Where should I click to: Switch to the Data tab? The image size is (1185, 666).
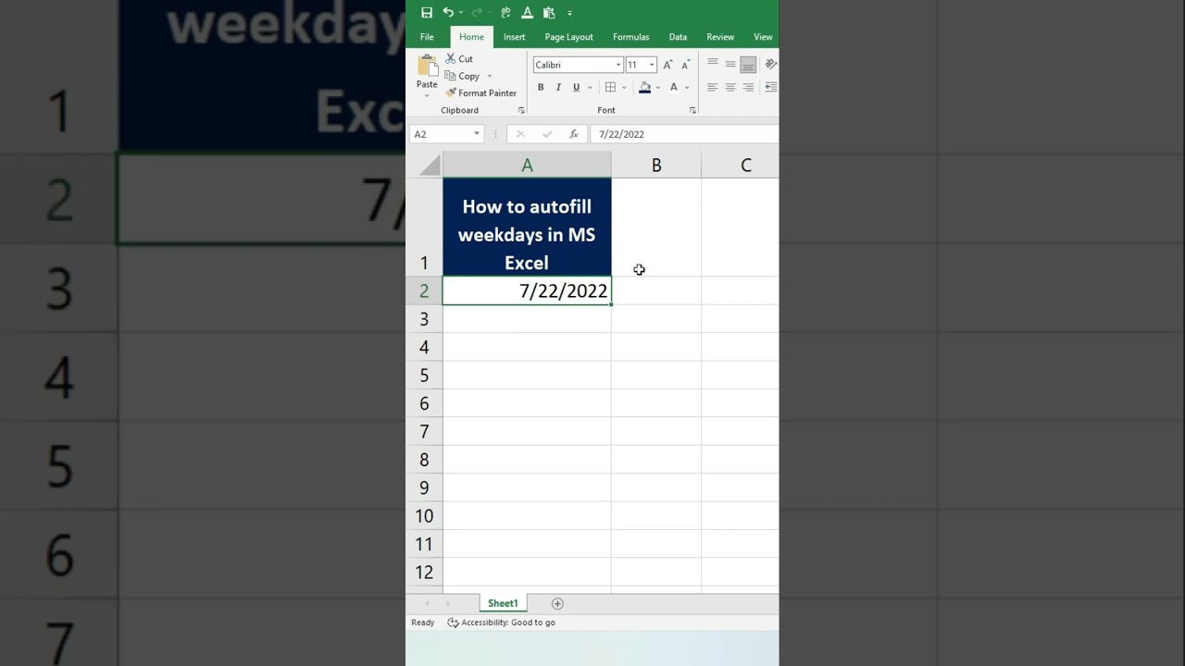[x=679, y=37]
